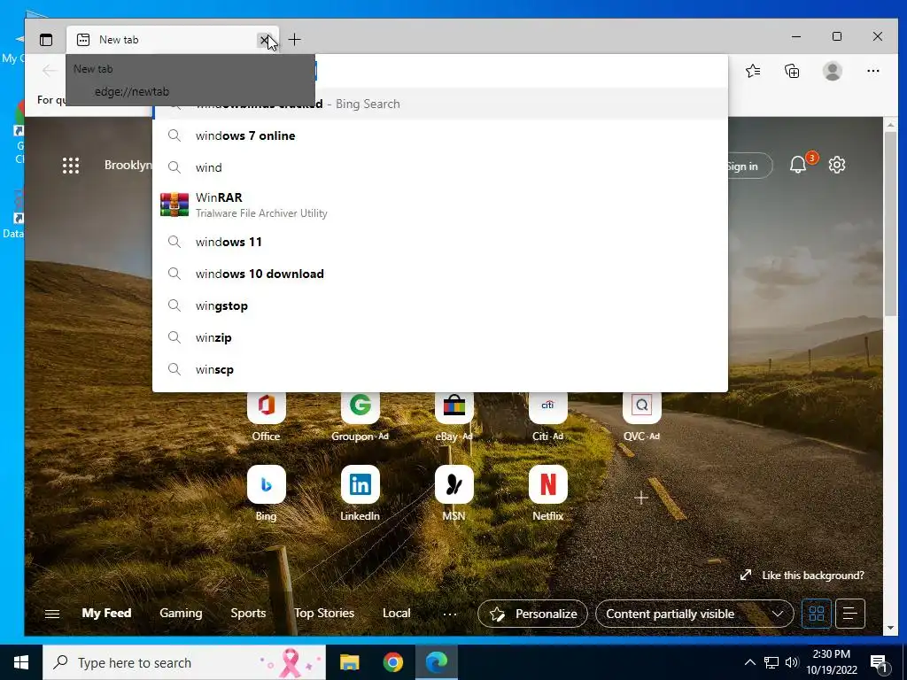Open the Windows Start menu
The width and height of the screenshot is (907, 680).
point(21,662)
